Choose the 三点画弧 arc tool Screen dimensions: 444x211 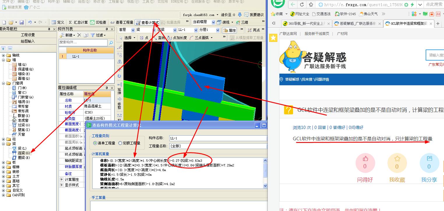(x=201, y=38)
